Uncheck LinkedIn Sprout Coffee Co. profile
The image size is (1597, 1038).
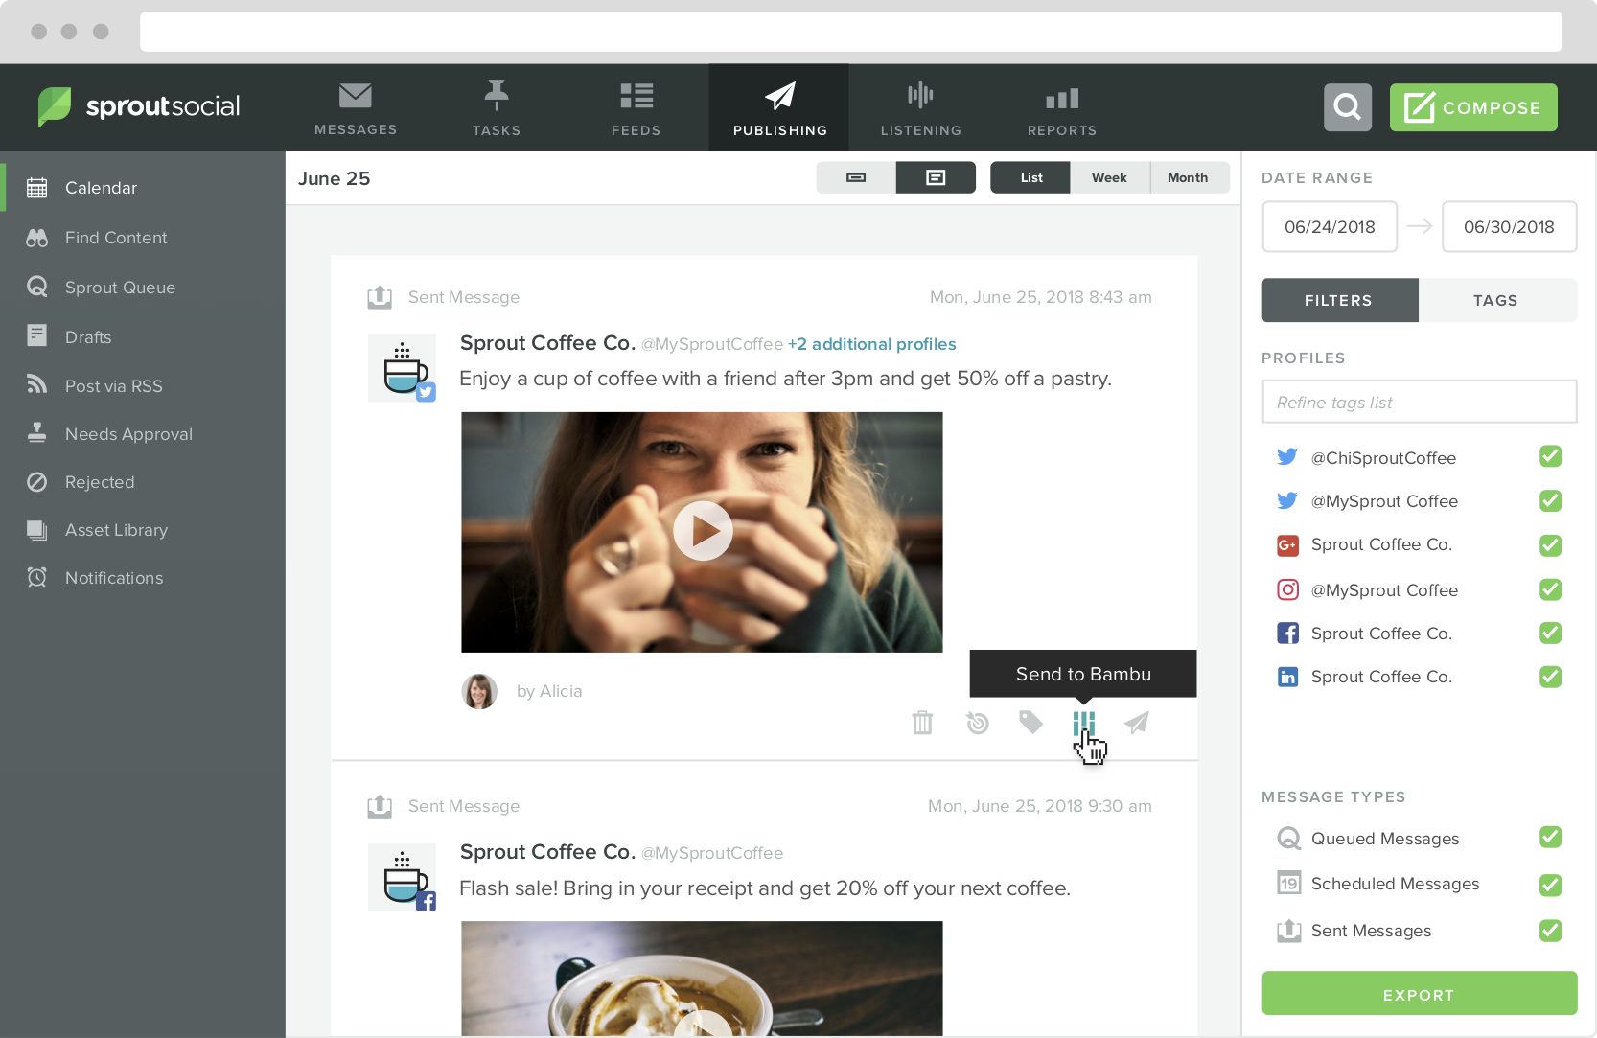1550,677
